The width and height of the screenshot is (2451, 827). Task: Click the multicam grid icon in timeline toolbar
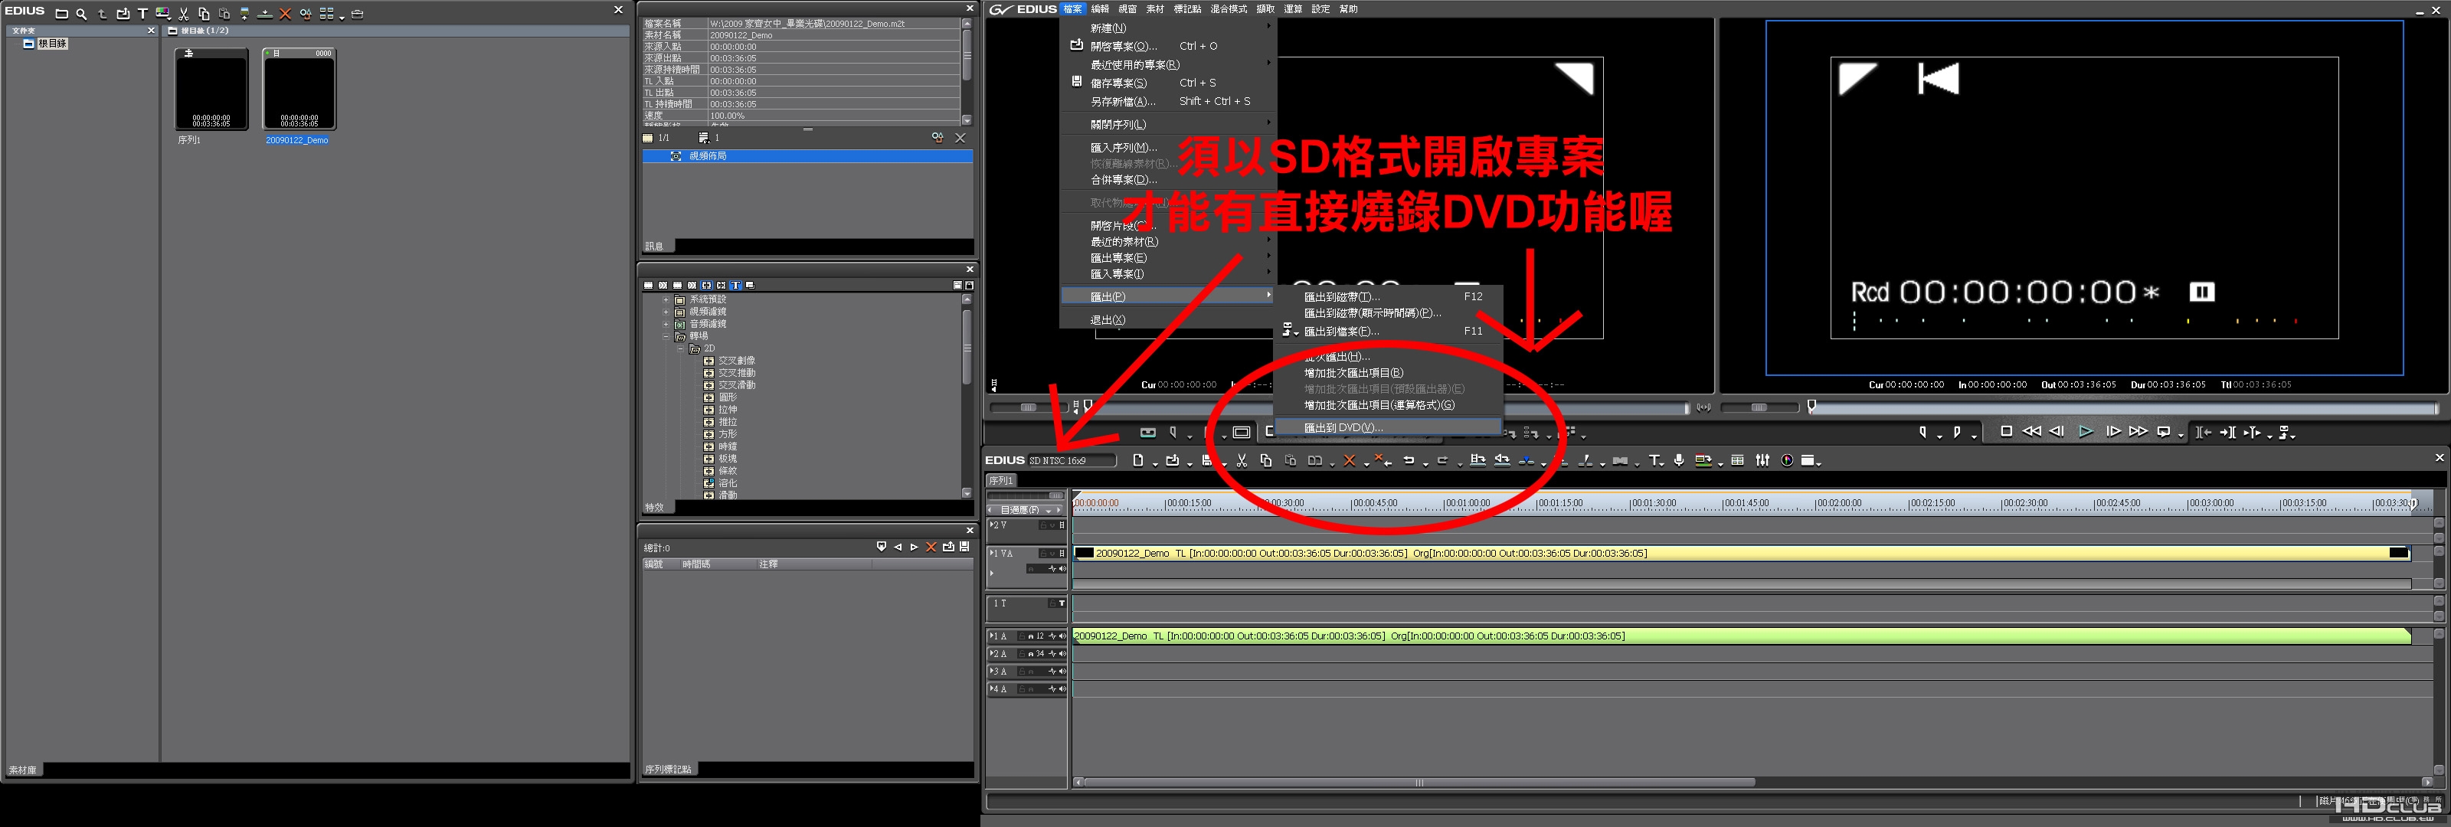pos(1737,461)
